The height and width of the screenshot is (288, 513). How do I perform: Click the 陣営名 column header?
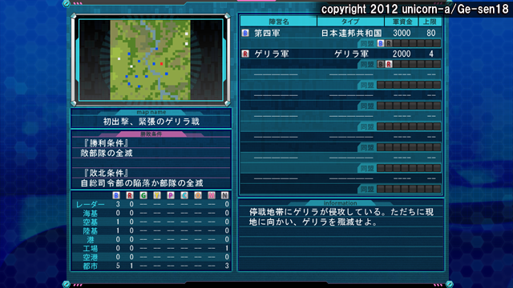[279, 22]
